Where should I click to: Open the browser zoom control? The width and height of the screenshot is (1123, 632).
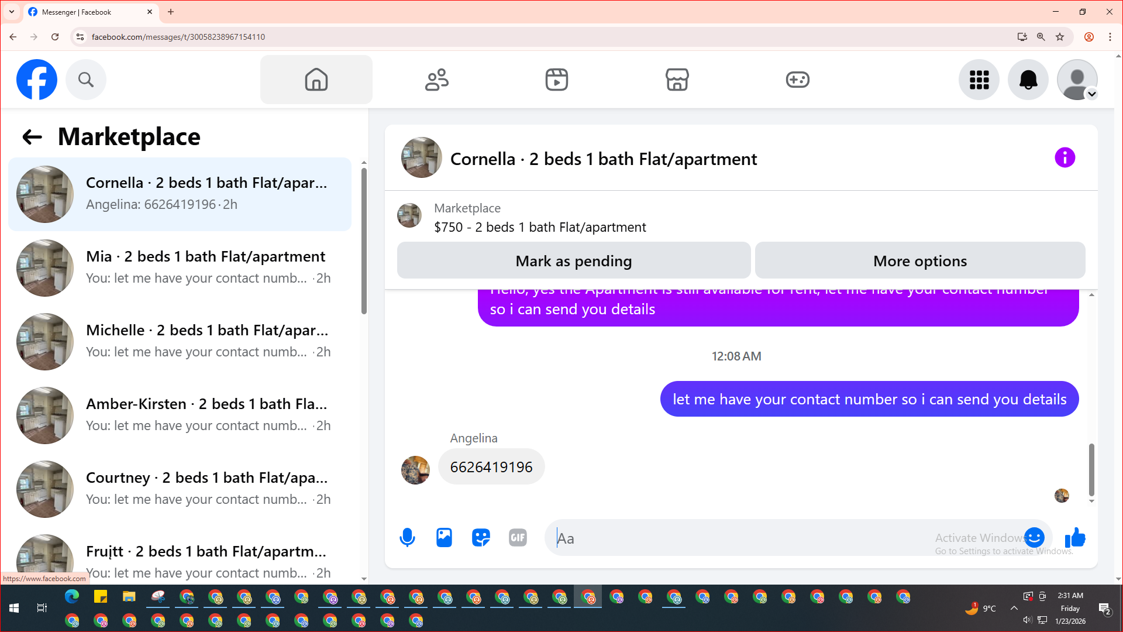click(x=1041, y=37)
